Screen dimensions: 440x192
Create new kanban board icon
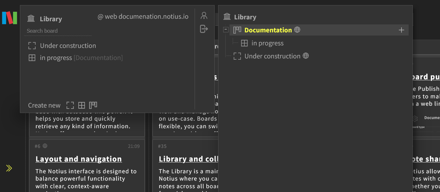point(93,105)
